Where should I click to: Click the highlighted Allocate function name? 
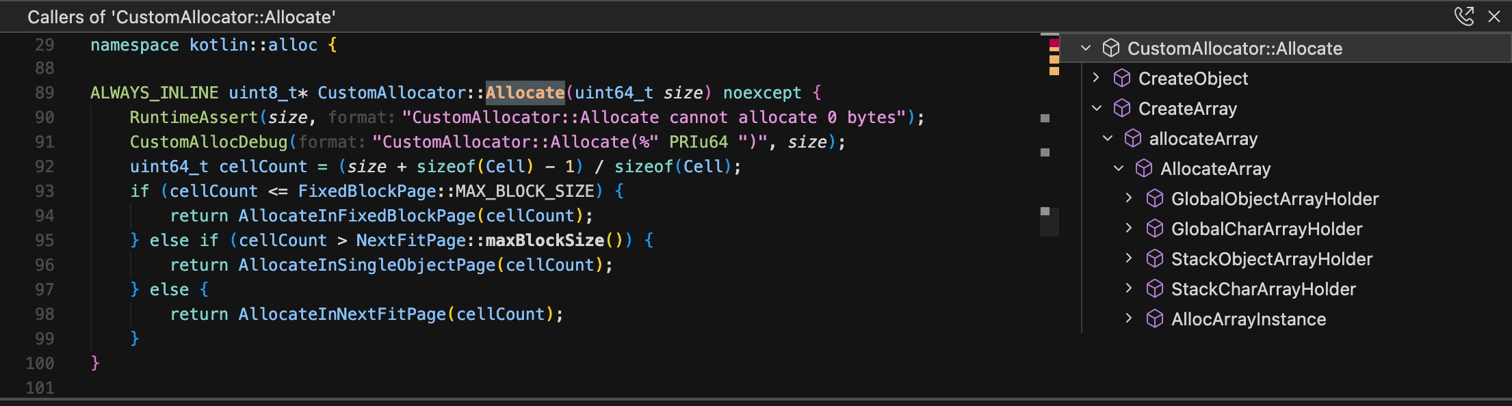pos(525,92)
